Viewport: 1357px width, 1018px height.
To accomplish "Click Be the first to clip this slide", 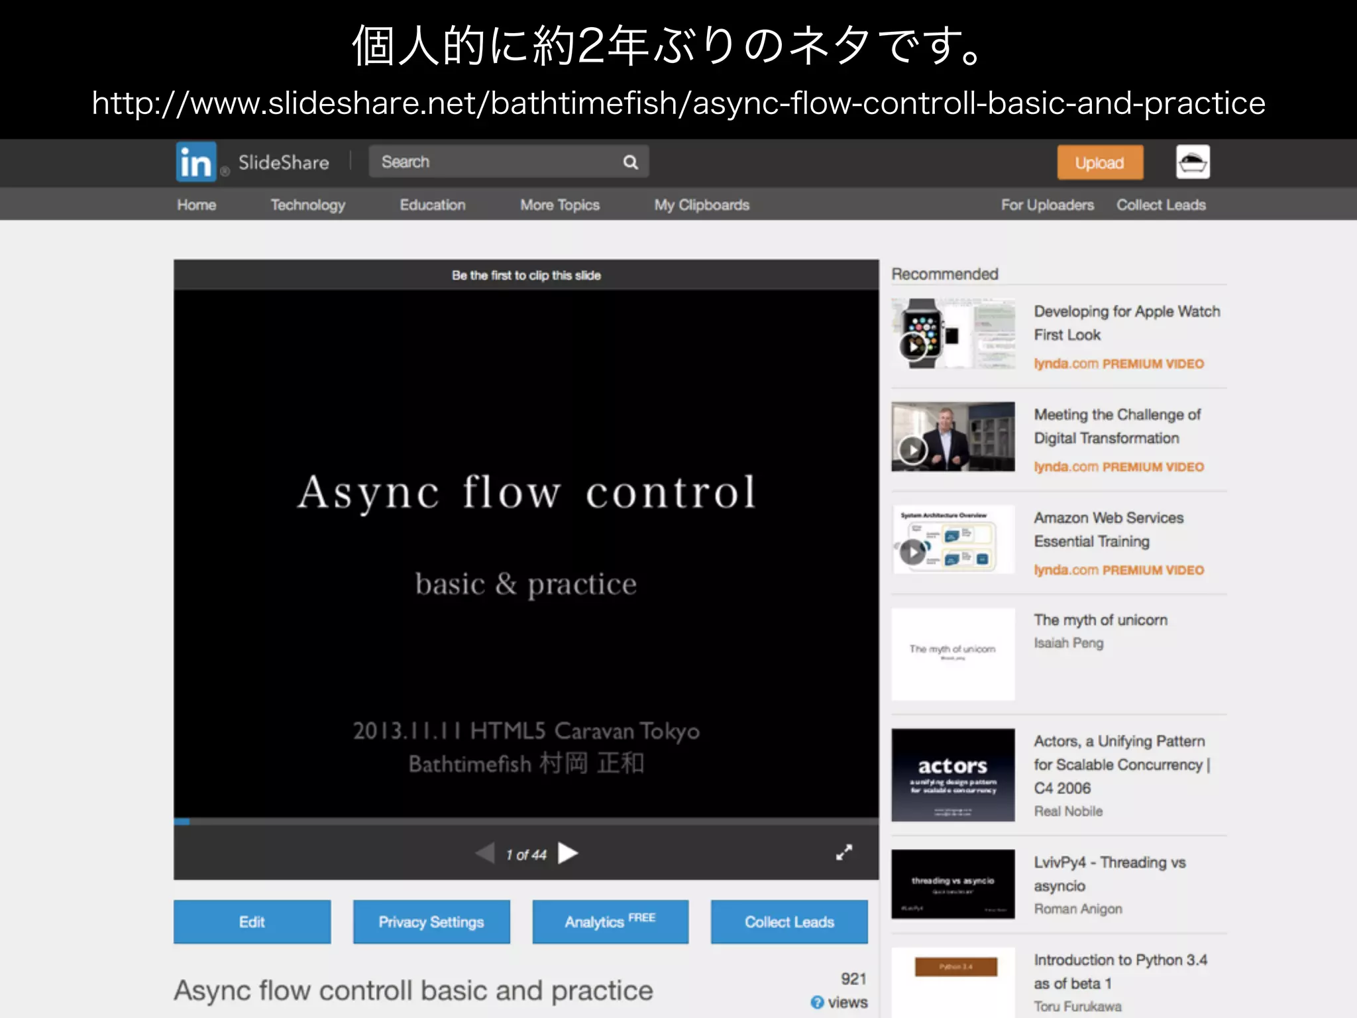I will pyautogui.click(x=526, y=275).
